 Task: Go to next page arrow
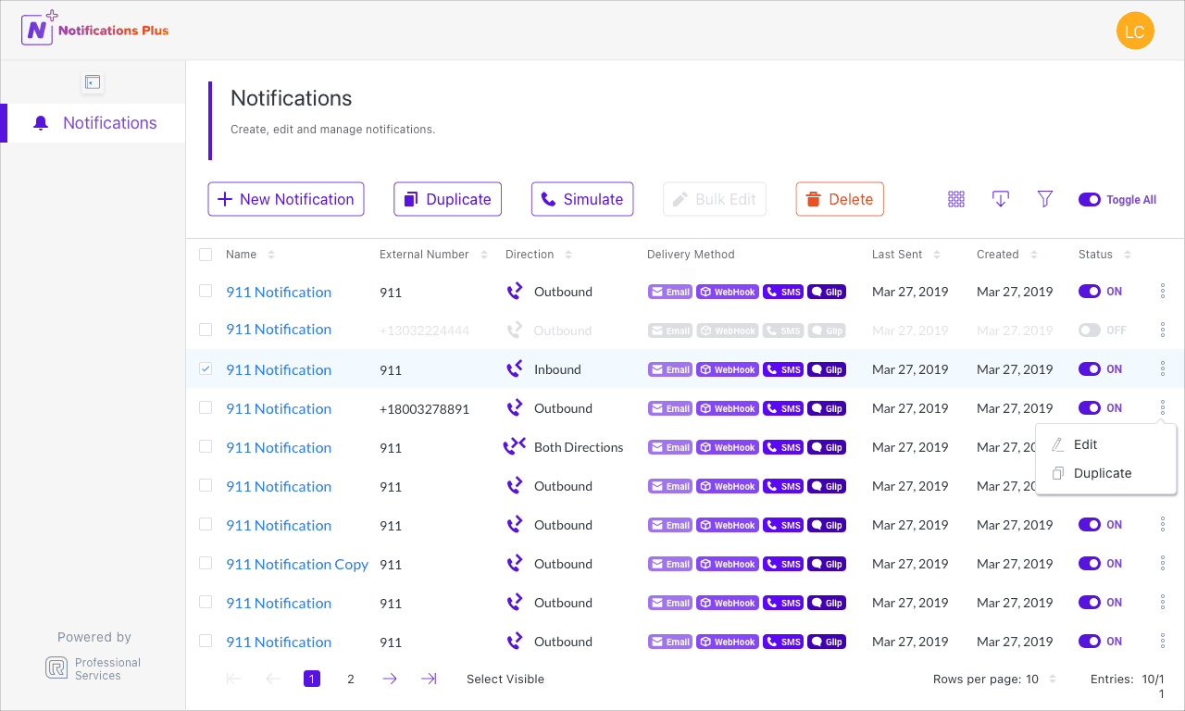pyautogui.click(x=390, y=679)
